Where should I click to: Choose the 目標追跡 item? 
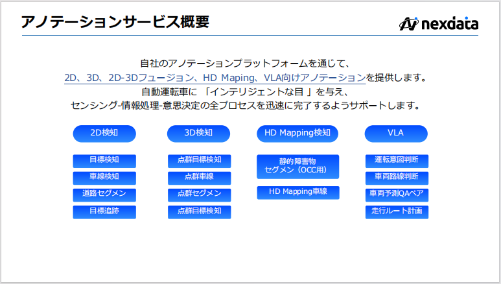(x=104, y=211)
